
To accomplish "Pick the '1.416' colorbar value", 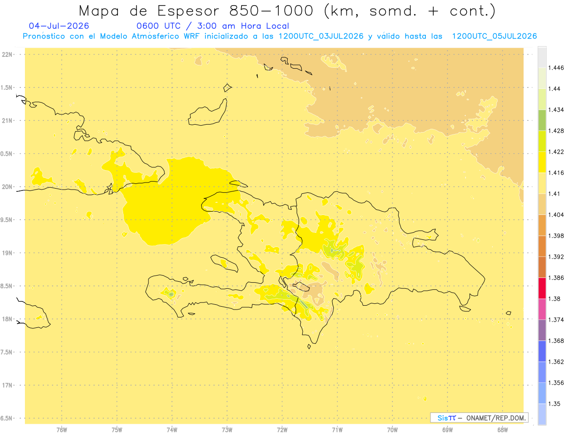I will [556, 173].
